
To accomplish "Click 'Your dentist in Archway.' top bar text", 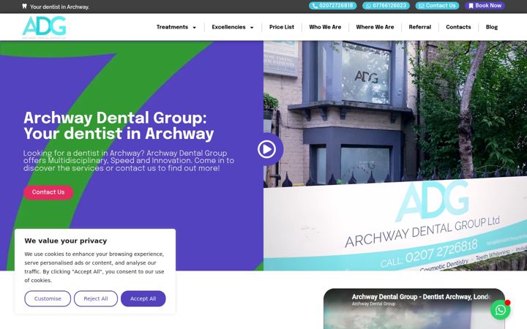I will (x=59, y=7).
